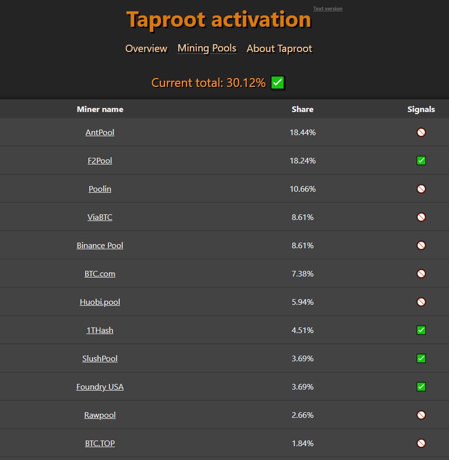Click the BTC.TOP not-signaling icon
449x460 pixels.
click(421, 444)
